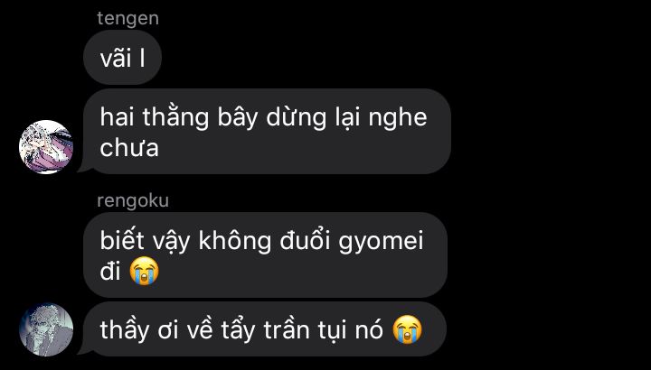Click the sender name 'rengoku'

133,201
